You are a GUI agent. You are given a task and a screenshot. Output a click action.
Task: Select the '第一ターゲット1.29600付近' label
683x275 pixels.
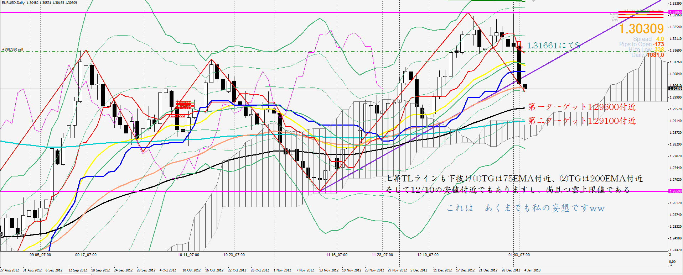[x=581, y=107]
